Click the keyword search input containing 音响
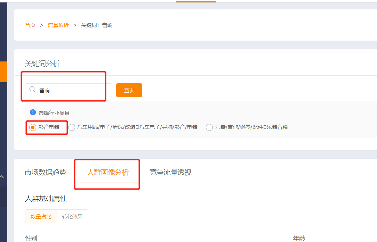Screen dimensions: 377x242 coord(68,90)
